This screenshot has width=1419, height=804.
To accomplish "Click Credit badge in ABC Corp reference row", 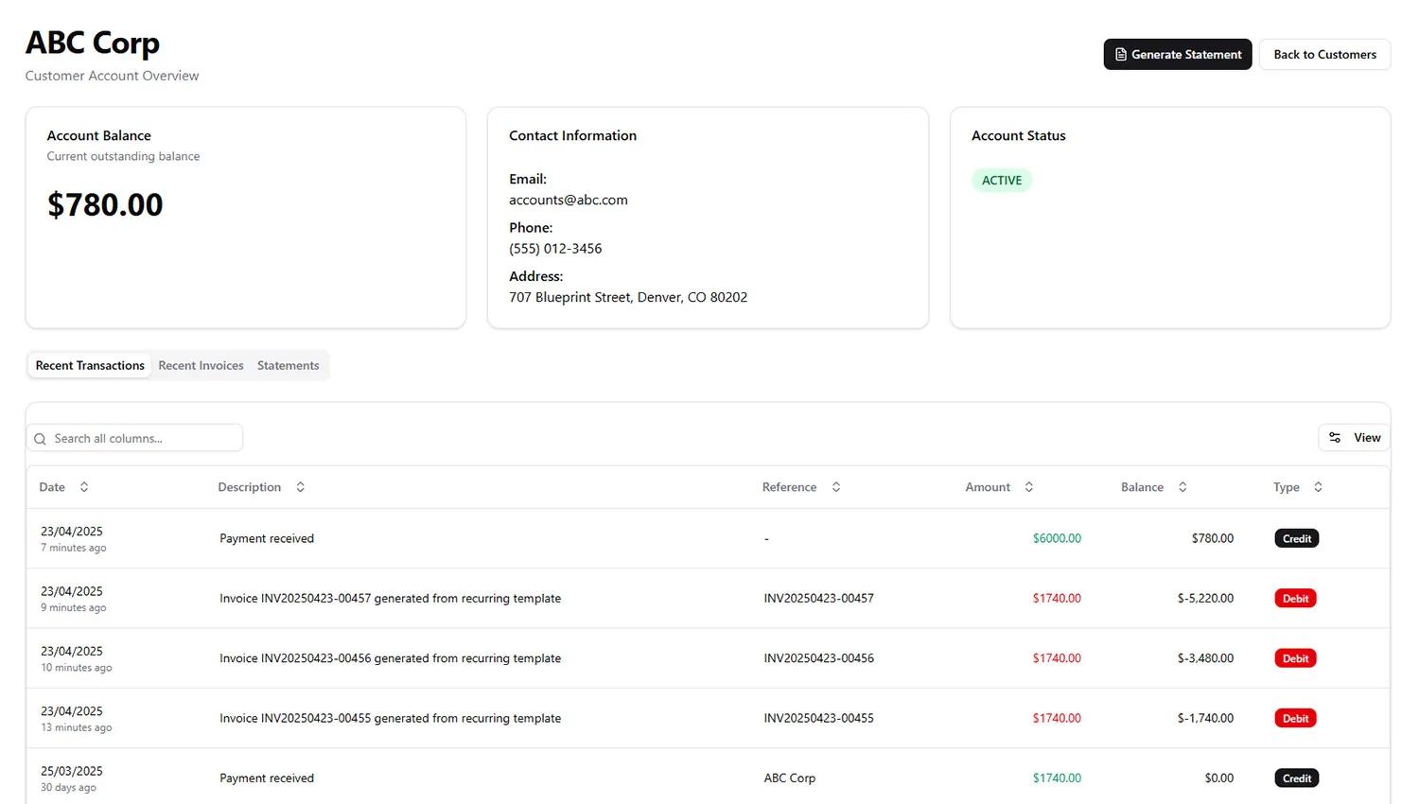I will (x=1297, y=778).
